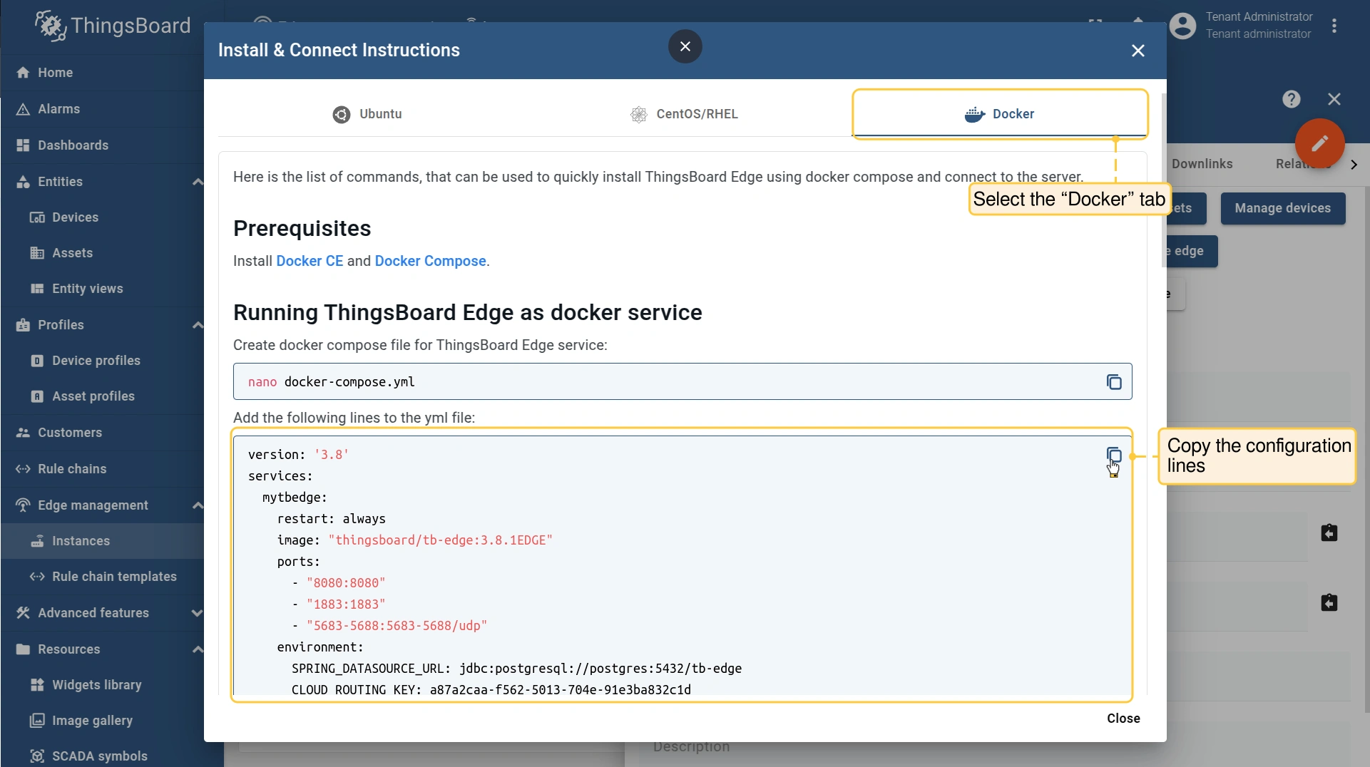Click the Manage devices button

coord(1282,208)
